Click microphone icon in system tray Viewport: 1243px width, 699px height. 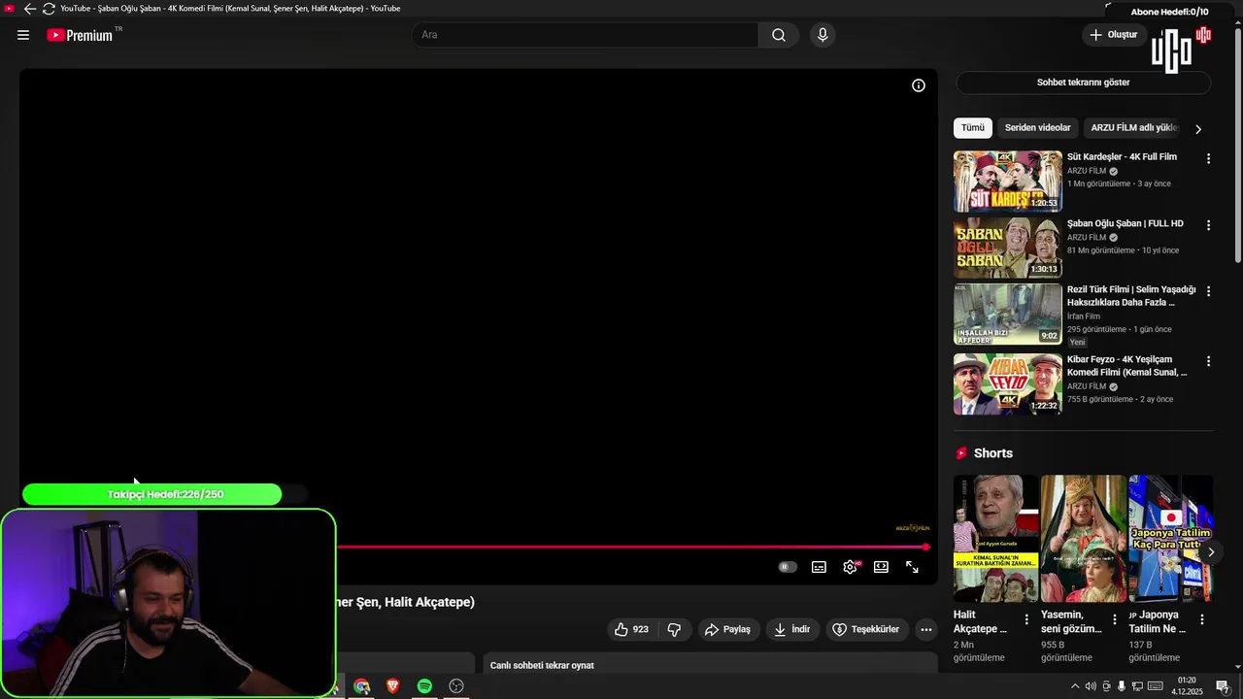[x=1122, y=686]
